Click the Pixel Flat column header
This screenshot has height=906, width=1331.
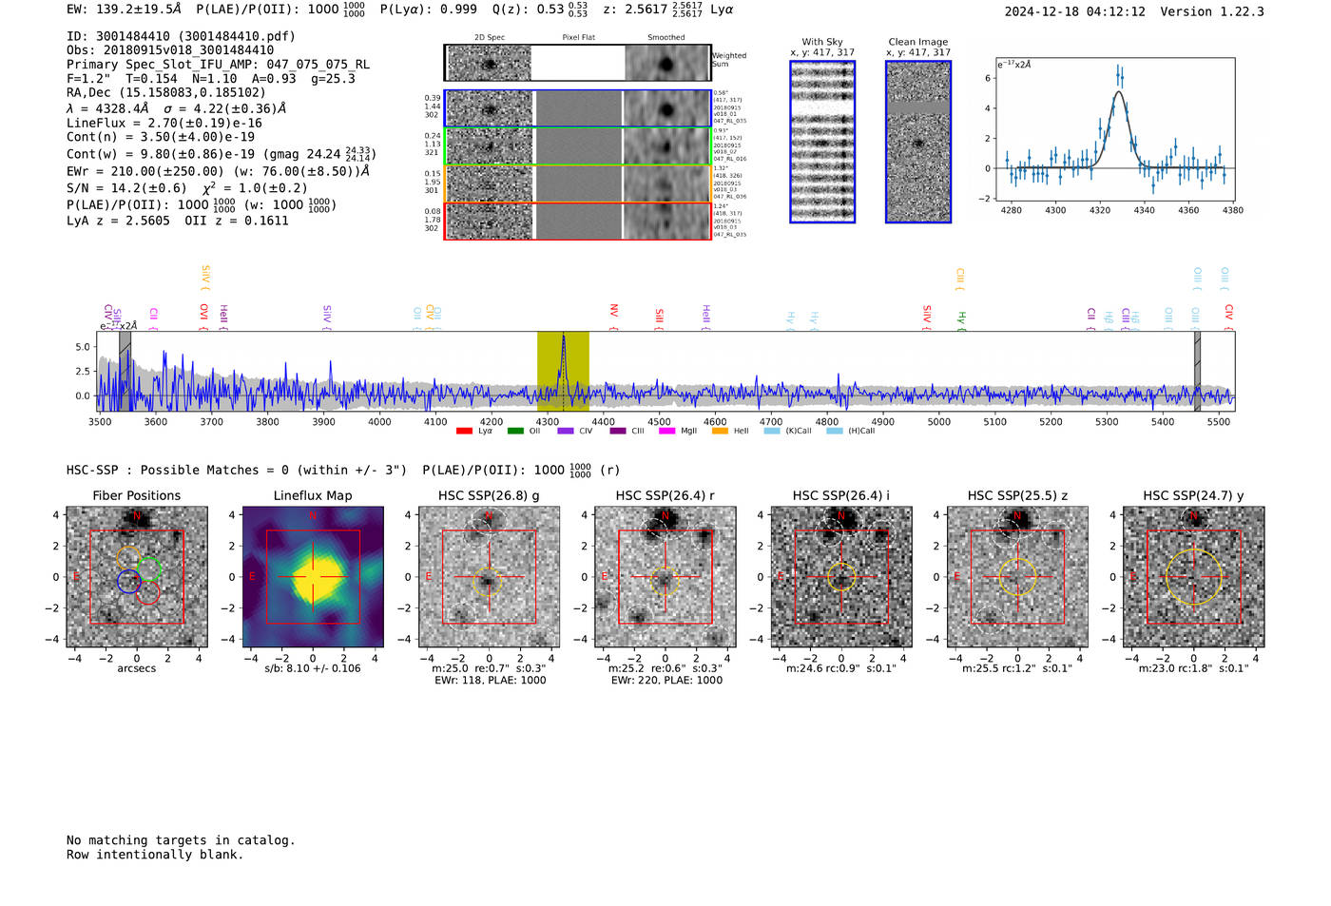[x=578, y=38]
